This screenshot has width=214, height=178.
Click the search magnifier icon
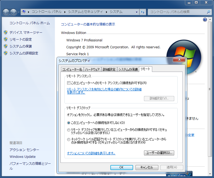coord(208,12)
